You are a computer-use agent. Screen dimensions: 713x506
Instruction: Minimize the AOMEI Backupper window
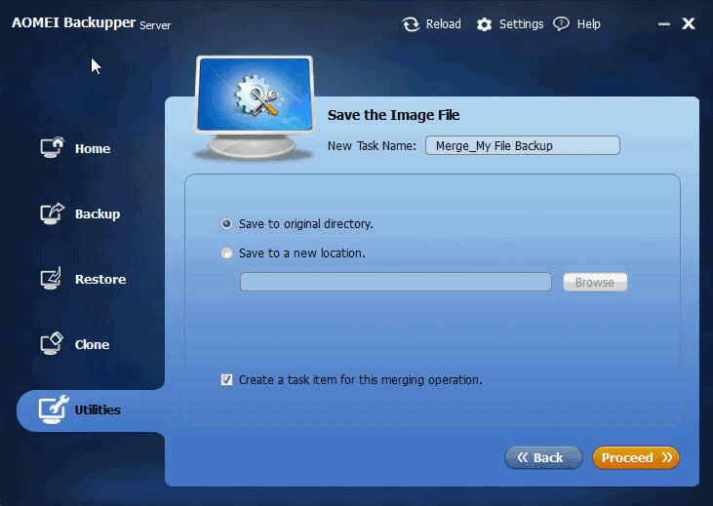[664, 24]
